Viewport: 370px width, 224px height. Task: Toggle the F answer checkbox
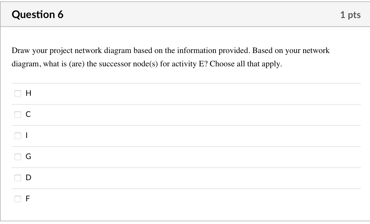(x=18, y=199)
